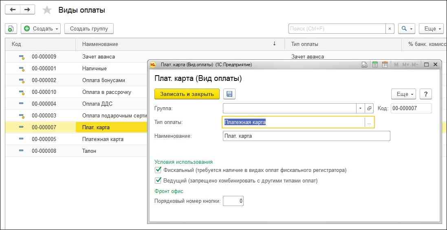The image size is (447, 230).
Task: Click the Создать группу button
Action: pos(89,28)
